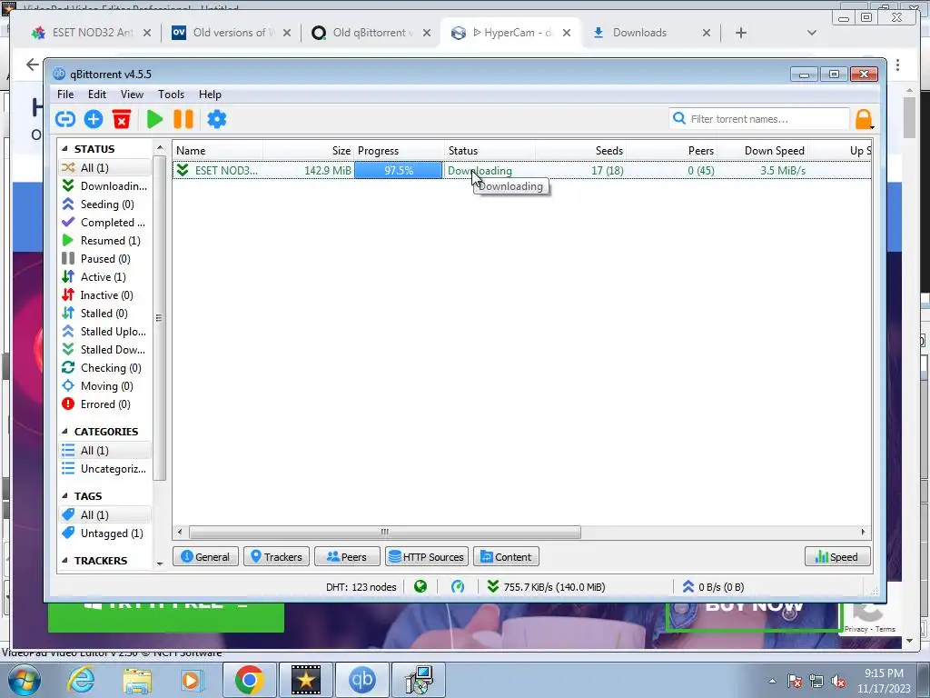The image size is (930, 698).
Task: Select the Seeding (0) filter
Action: [x=105, y=204]
